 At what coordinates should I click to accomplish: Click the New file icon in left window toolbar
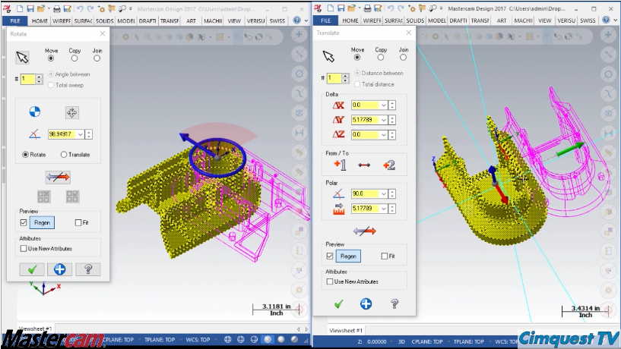(x=20, y=8)
